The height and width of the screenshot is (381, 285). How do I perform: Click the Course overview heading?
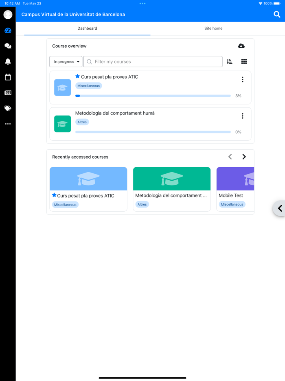pos(69,46)
